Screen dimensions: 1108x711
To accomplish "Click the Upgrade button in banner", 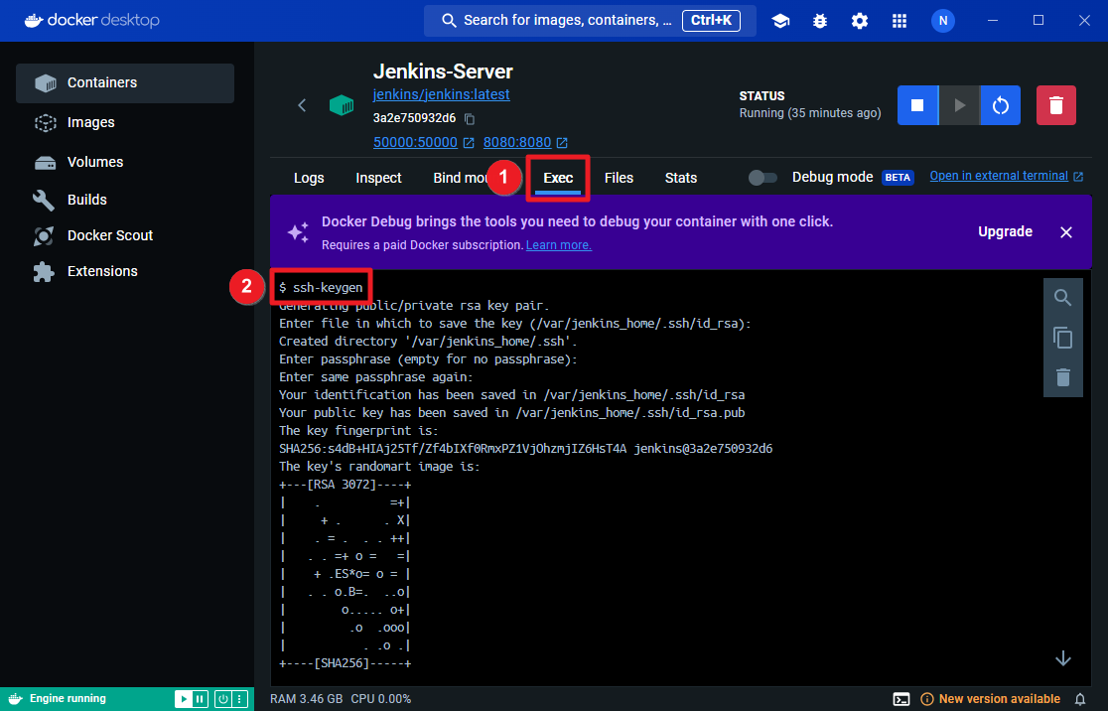I will point(1005,231).
